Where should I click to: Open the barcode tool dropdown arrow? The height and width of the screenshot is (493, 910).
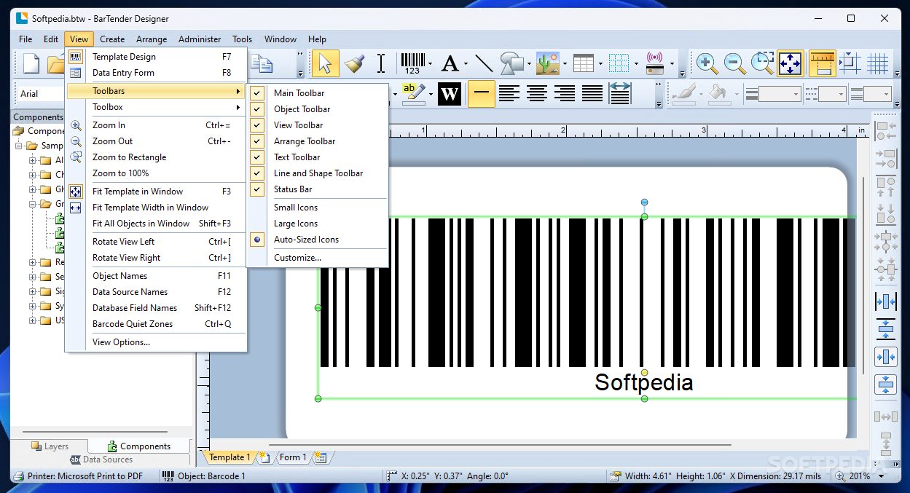[x=431, y=63]
